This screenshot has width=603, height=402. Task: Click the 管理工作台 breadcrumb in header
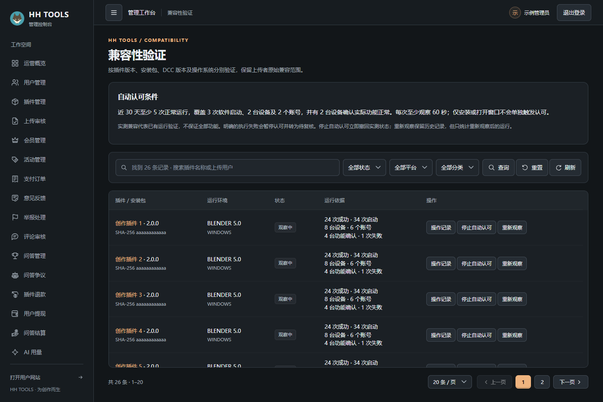tap(142, 13)
